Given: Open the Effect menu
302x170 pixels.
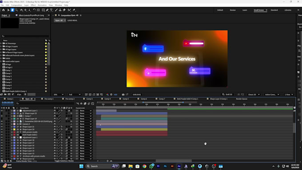Looking at the screenshot, I should 33,5.
